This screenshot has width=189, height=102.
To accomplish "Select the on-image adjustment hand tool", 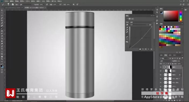I will pyautogui.click(x=127, y=25).
